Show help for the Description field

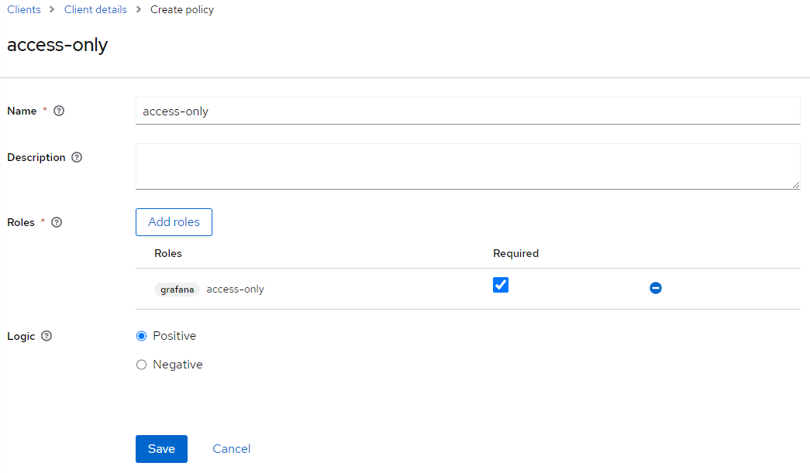coord(77,157)
